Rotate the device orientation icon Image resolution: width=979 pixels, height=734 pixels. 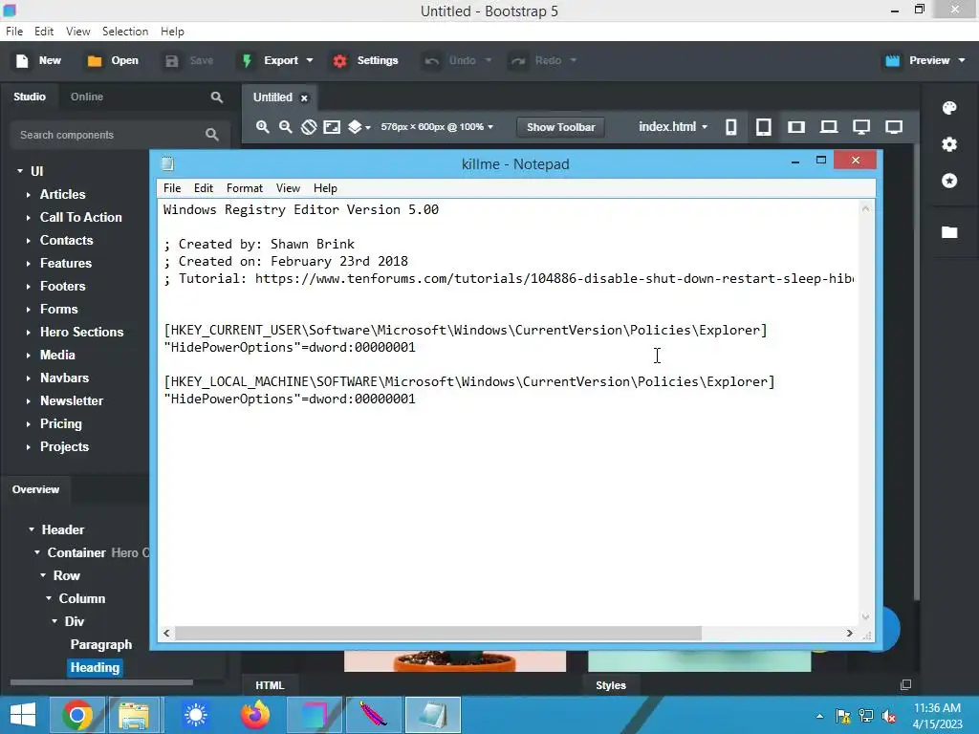pos(309,127)
